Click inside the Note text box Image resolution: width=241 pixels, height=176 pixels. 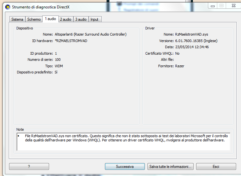tap(123, 142)
